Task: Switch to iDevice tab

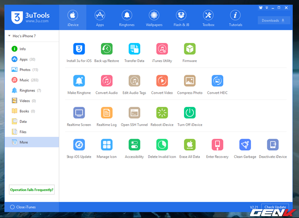Action: click(x=73, y=18)
